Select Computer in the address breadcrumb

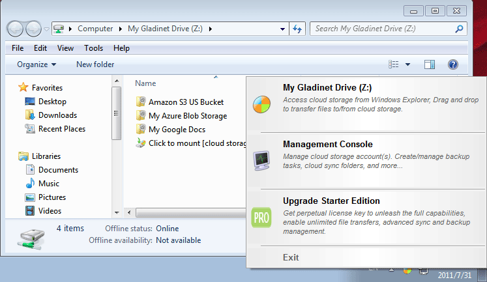tap(95, 29)
